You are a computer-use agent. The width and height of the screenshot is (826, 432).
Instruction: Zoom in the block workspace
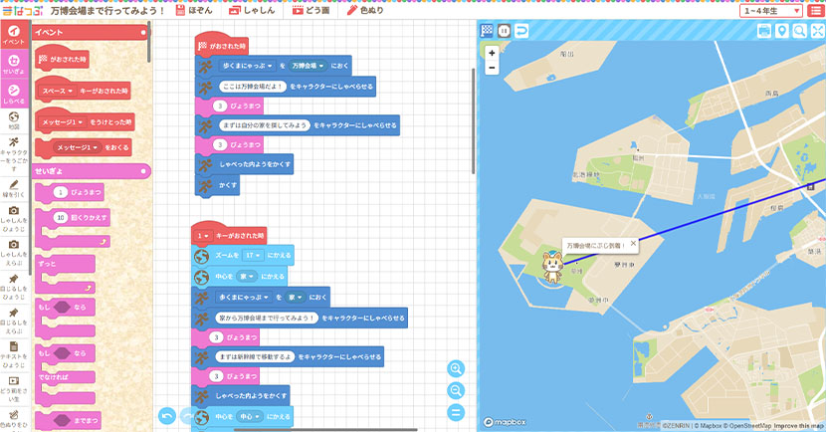click(x=456, y=368)
